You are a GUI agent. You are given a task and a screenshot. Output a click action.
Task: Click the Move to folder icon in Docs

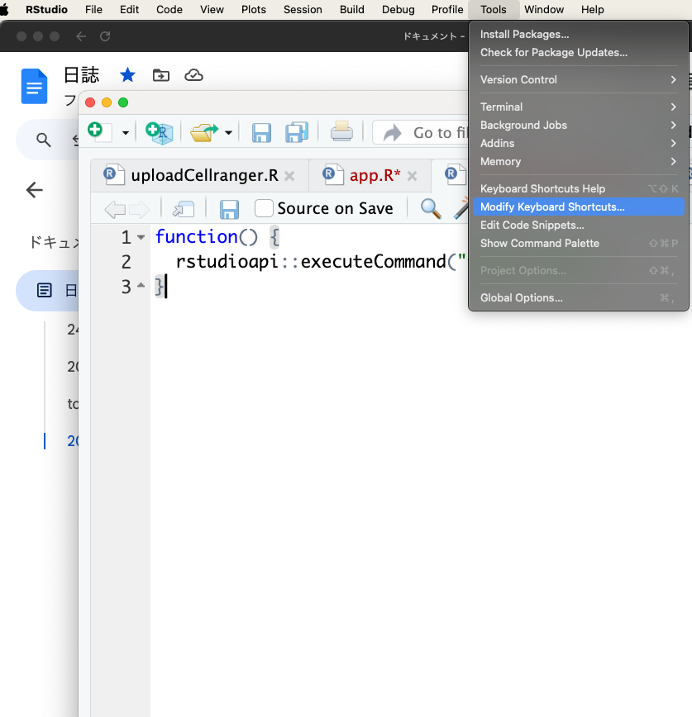160,75
